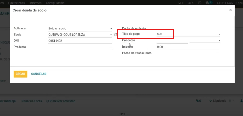Click the Importe field showing 0.00
243x116 pixels.
tap(188, 47)
